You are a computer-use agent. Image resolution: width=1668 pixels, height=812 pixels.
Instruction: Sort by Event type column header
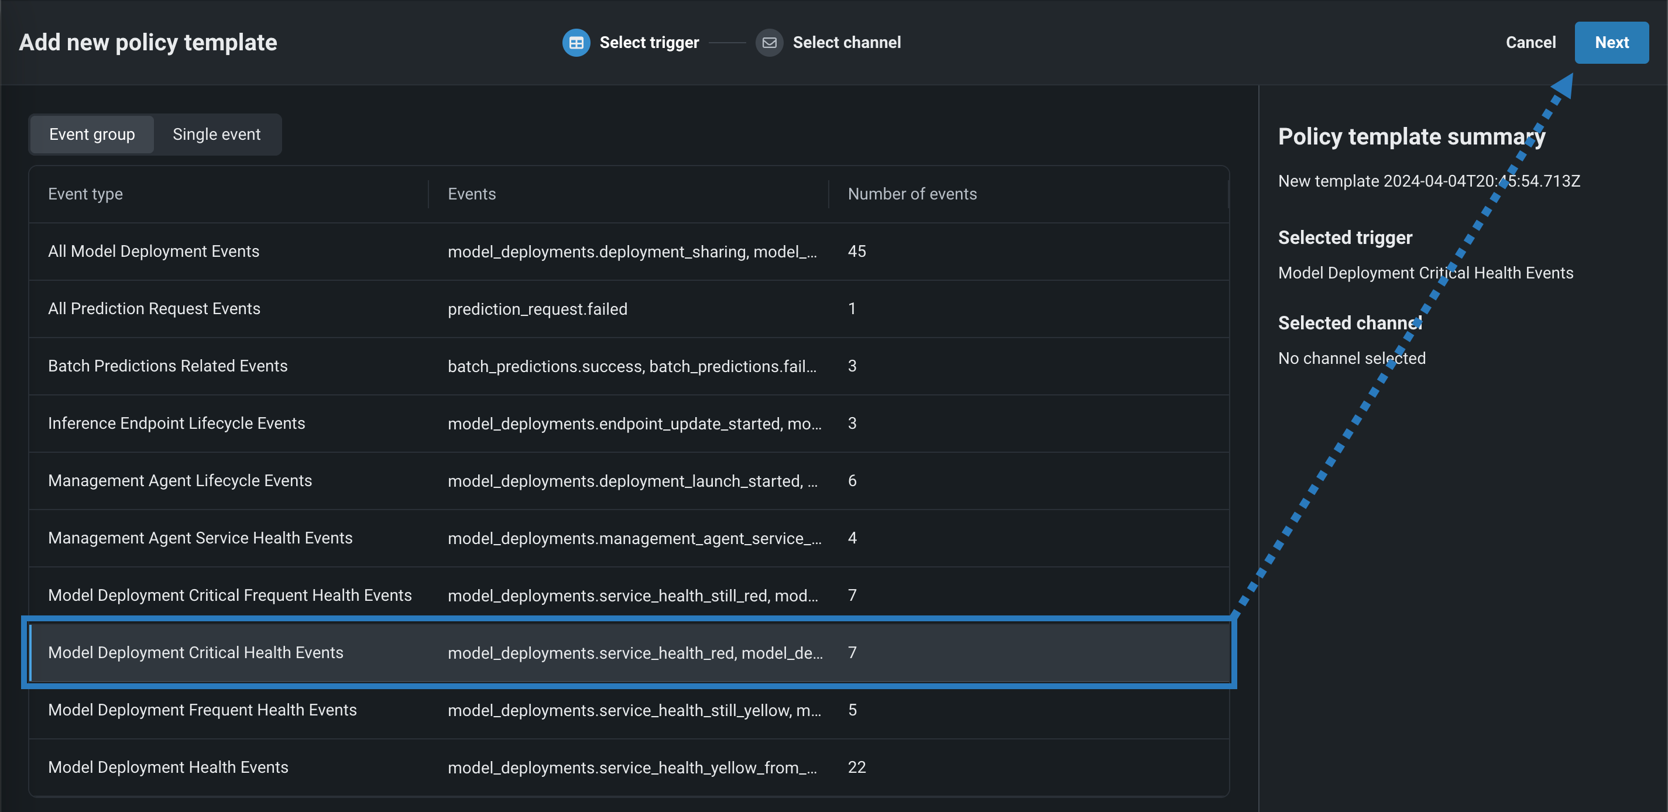coord(85,194)
